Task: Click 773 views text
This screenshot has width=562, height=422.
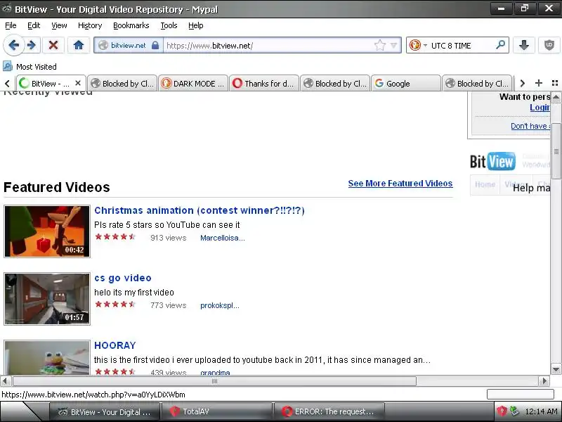Action: 169,305
